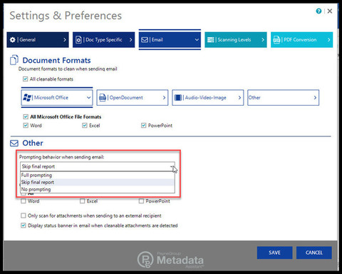Expand the Audio-Video-Image chevron

coord(239,98)
